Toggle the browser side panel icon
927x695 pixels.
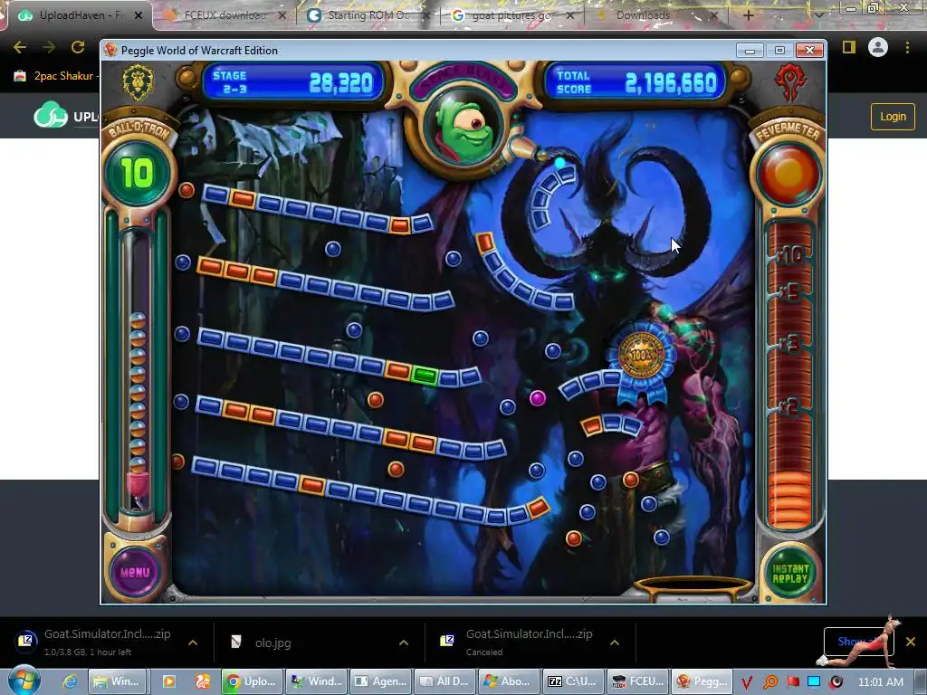849,47
